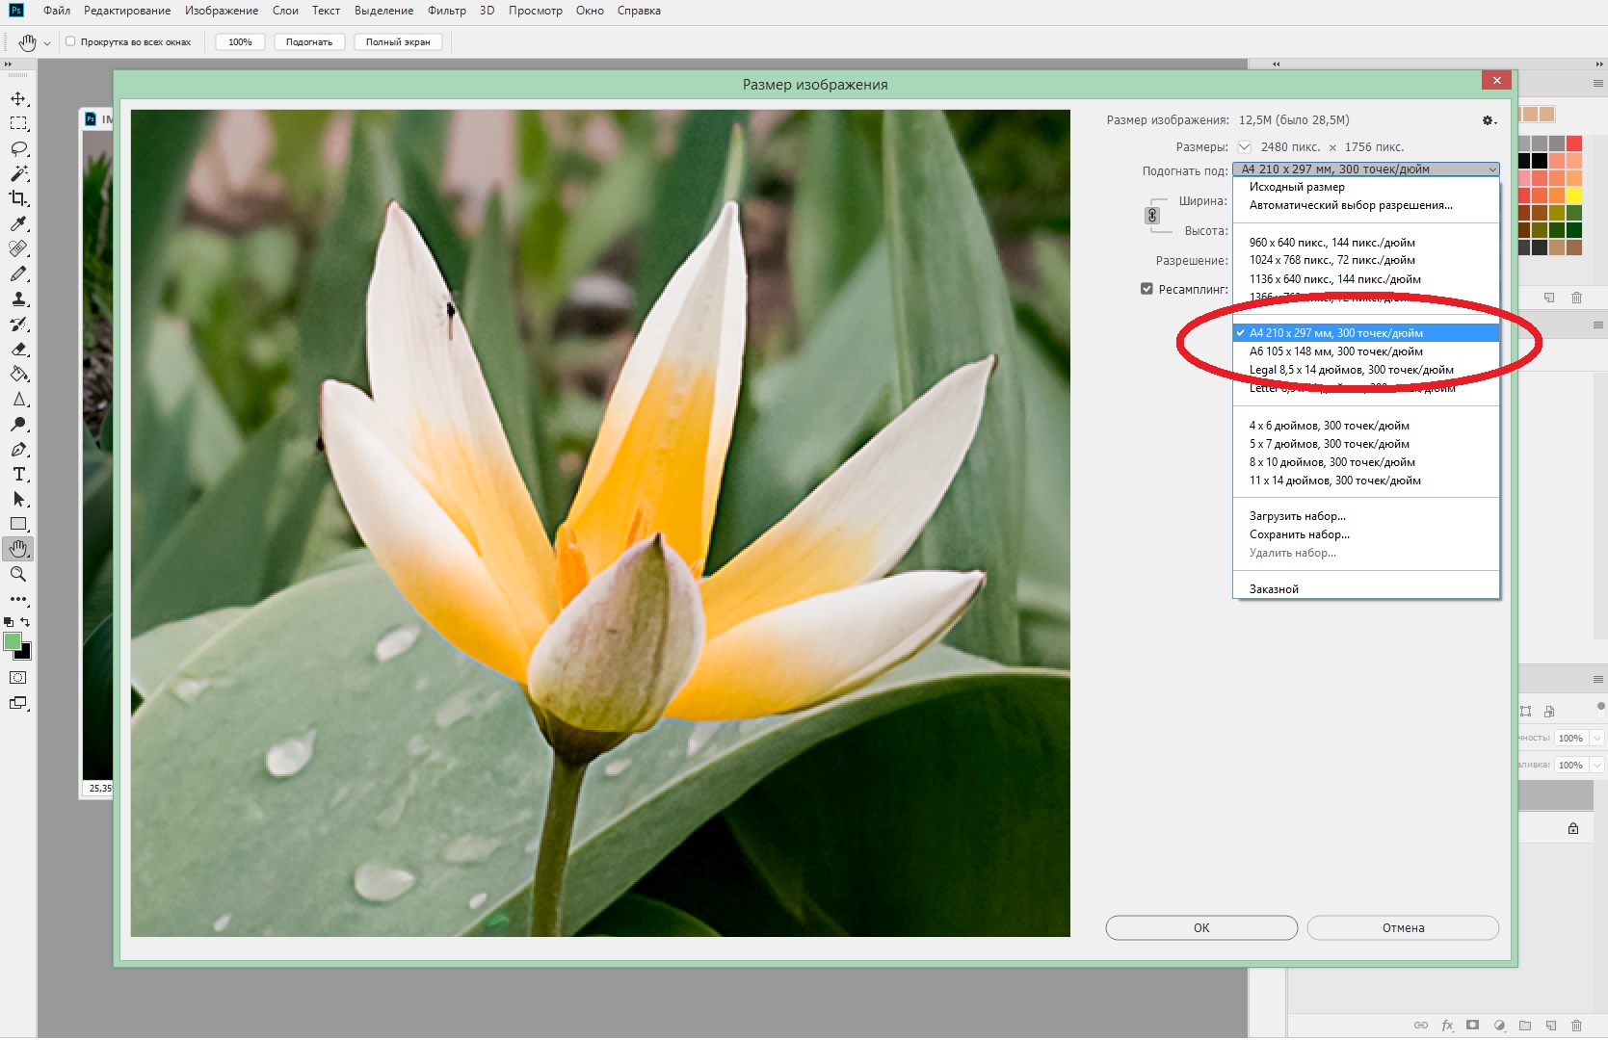The height and width of the screenshot is (1040, 1608).
Task: Enable Прокрутка во всех окнах checkbox
Action: pos(70,41)
